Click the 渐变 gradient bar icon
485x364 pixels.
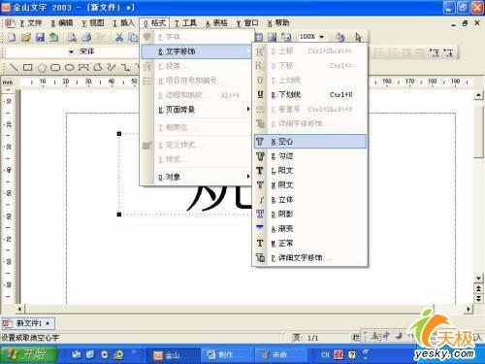(260, 228)
